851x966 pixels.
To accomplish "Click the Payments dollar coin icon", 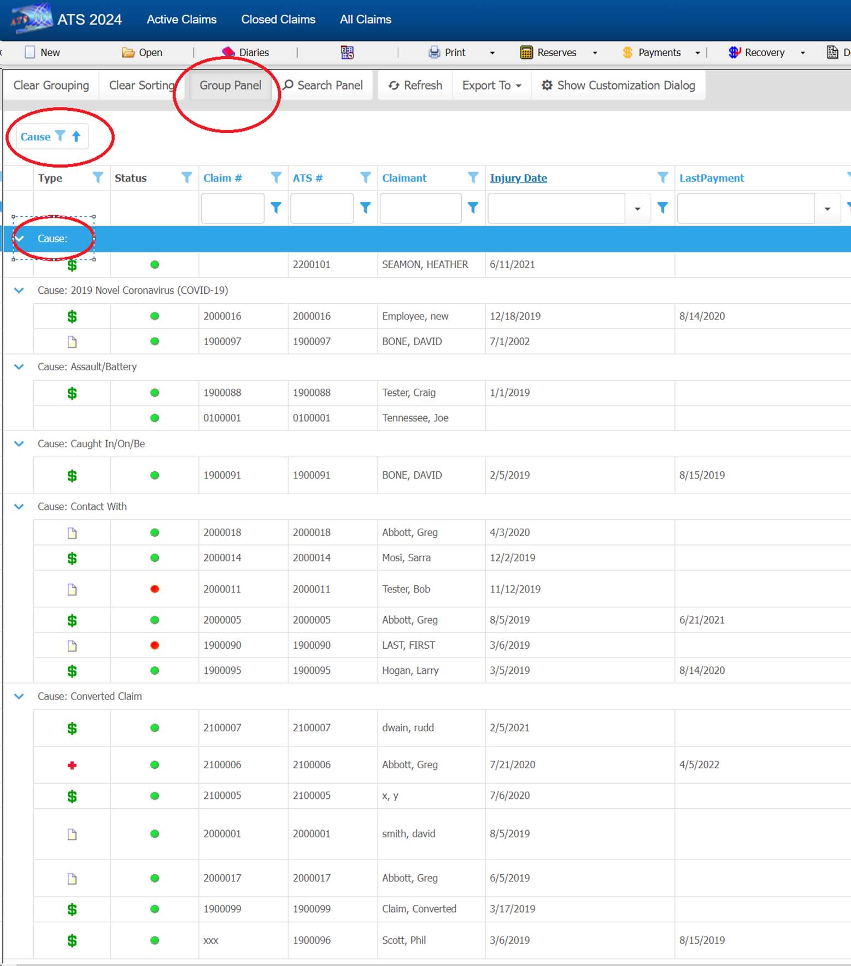I will click(x=627, y=52).
